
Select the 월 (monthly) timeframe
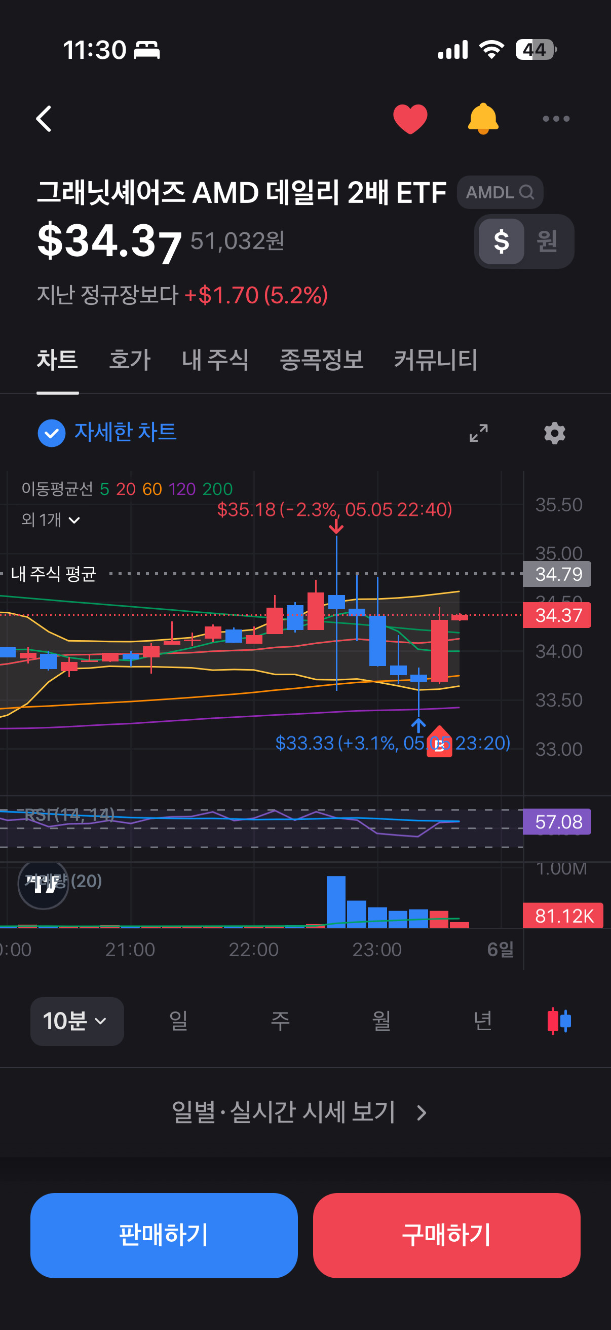tap(381, 1021)
